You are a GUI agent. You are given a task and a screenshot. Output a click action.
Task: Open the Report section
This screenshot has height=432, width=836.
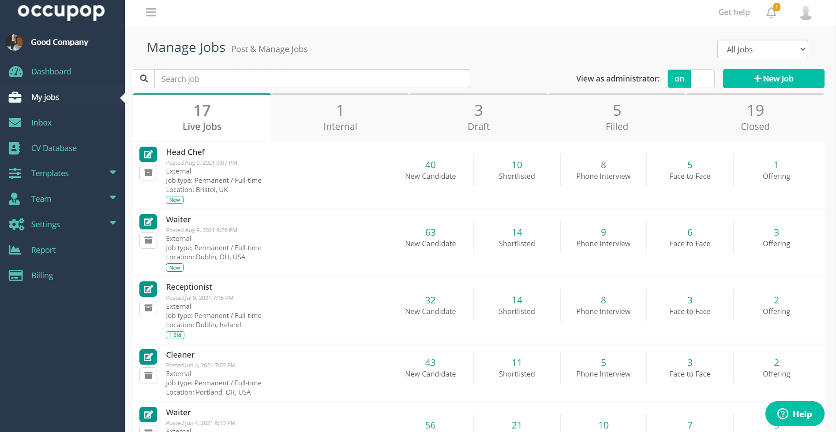click(x=43, y=250)
